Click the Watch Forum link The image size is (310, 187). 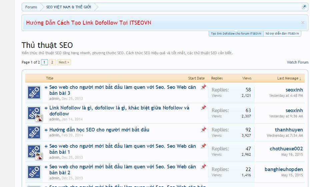[298, 62]
